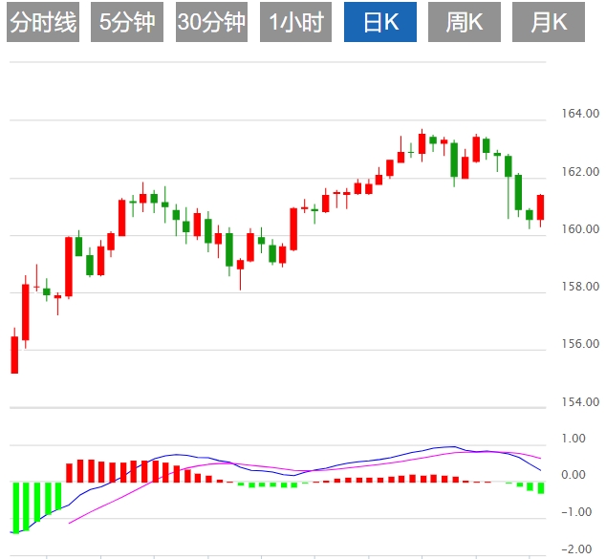This screenshot has height=559, width=606.
Task: Switch to the 分时线 tab
Action: [42, 23]
